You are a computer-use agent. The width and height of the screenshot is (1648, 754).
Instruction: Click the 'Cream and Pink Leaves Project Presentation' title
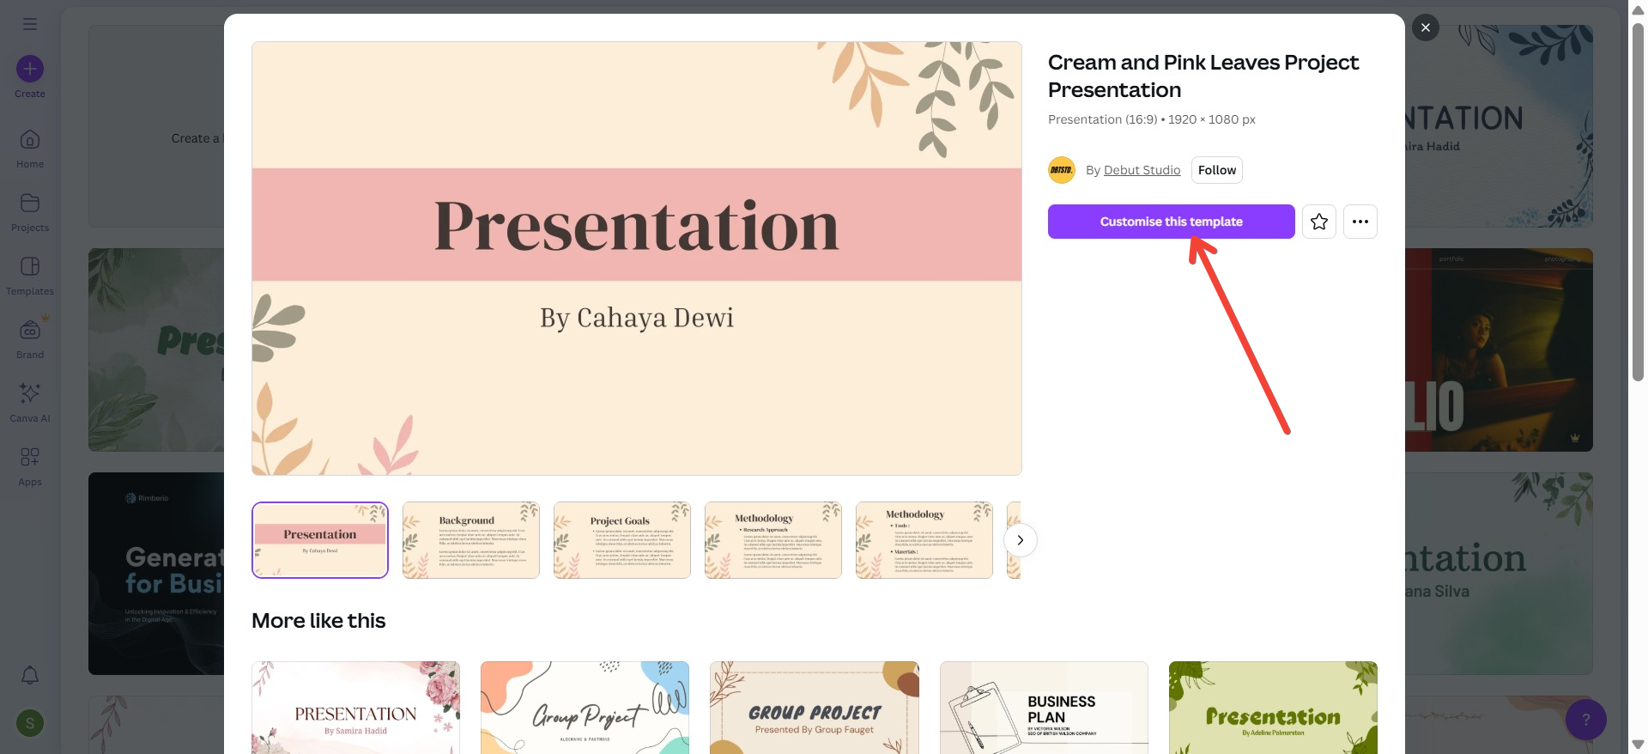(x=1203, y=76)
